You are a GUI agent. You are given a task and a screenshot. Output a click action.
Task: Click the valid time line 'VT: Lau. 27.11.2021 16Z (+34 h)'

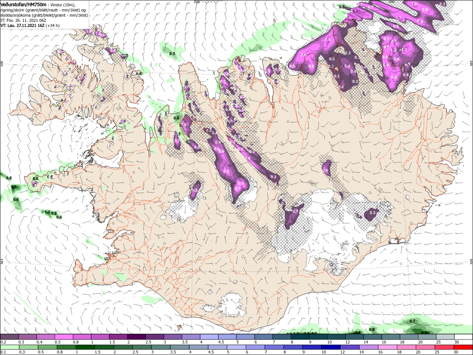(30, 26)
